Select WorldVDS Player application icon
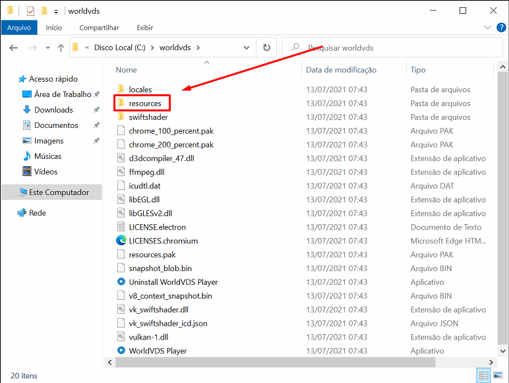The image size is (509, 383). point(121,351)
